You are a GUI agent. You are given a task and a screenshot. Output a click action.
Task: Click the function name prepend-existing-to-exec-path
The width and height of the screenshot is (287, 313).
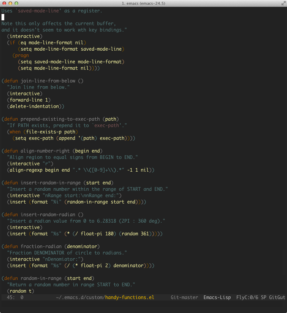click(60, 119)
